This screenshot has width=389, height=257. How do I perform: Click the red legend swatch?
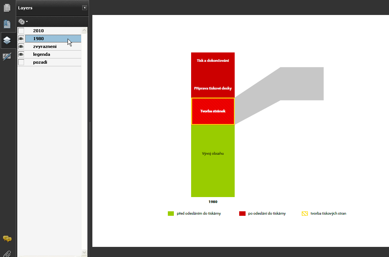pos(243,214)
